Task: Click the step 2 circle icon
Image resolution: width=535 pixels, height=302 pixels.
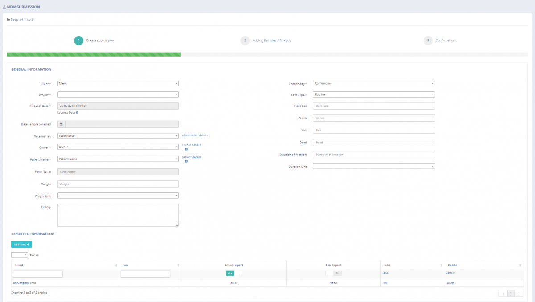Action: [x=245, y=41]
